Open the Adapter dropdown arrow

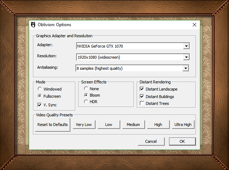[x=186, y=46]
